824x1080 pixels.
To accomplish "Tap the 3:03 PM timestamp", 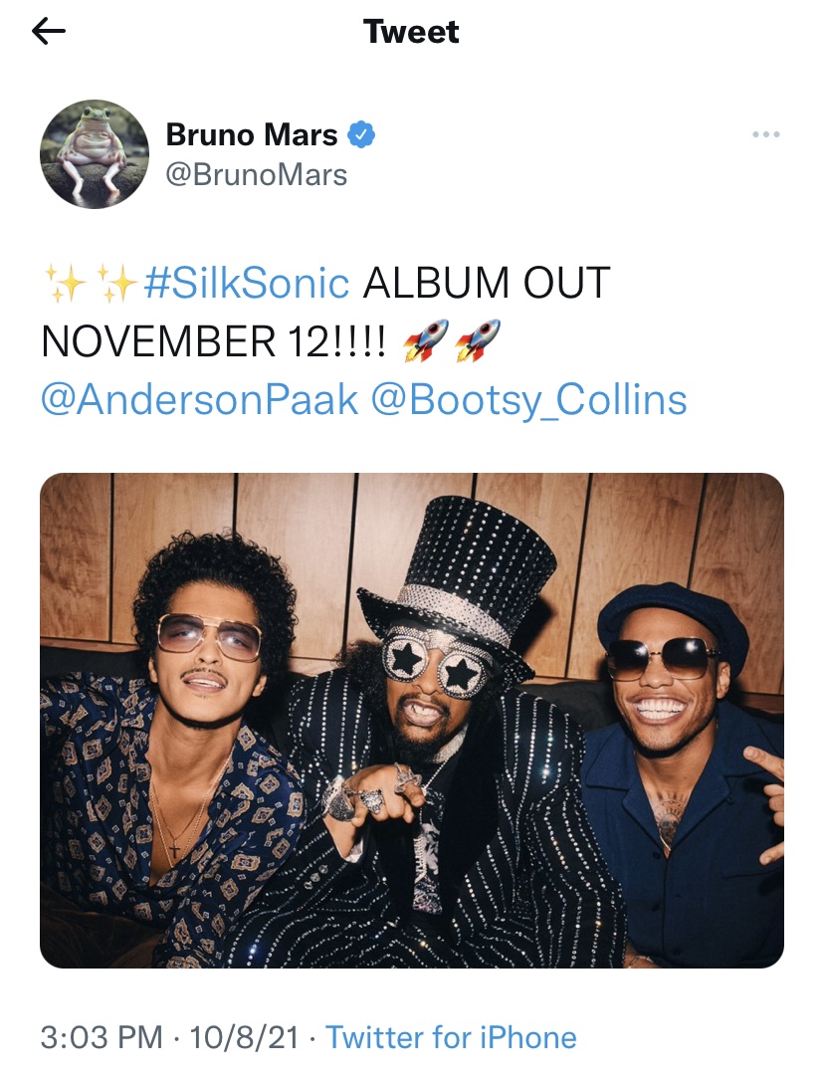I will tap(102, 1037).
